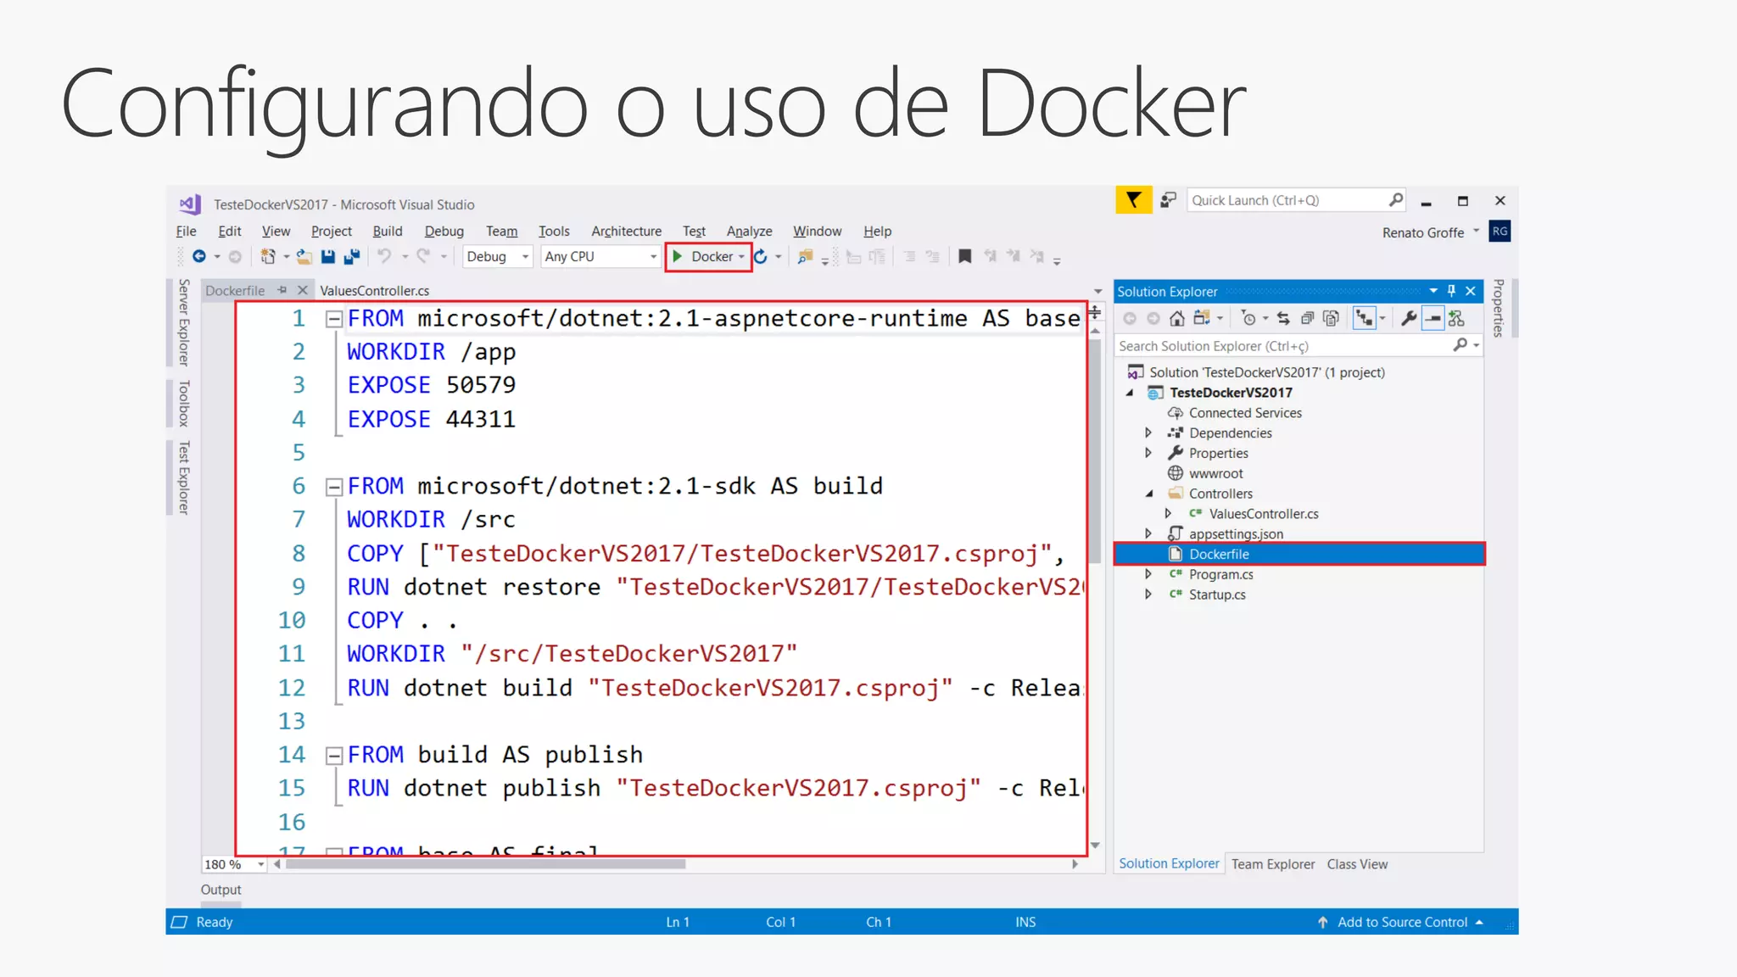Open the Server Explorer side panel

pyautogui.click(x=183, y=322)
